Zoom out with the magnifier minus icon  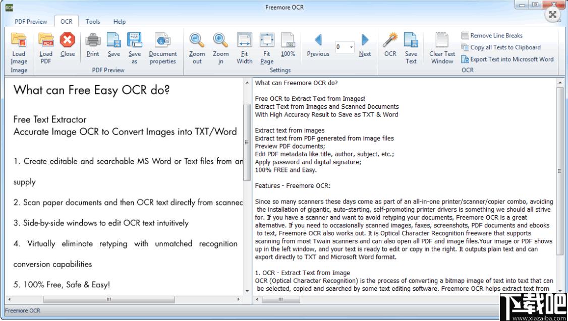[x=197, y=40]
